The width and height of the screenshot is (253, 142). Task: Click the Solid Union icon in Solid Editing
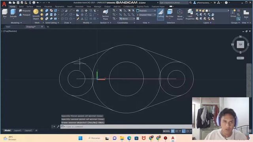tap(47, 11)
